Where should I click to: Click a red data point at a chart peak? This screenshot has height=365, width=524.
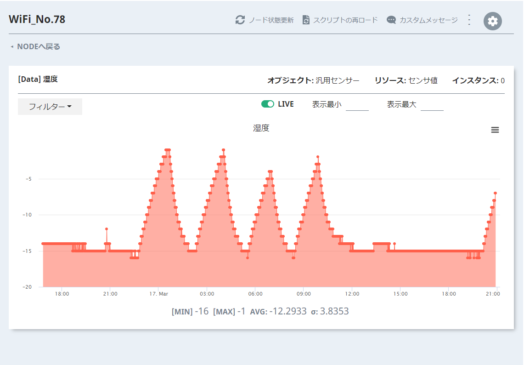167,149
